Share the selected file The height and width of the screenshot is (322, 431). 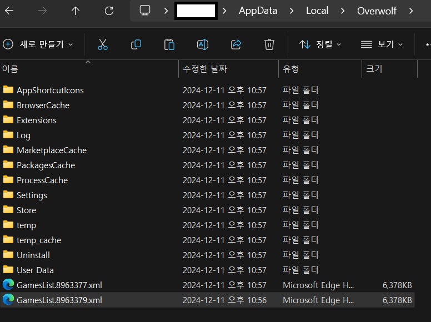236,44
